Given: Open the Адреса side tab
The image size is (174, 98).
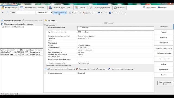Looking at the screenshot, I should click(x=164, y=32).
